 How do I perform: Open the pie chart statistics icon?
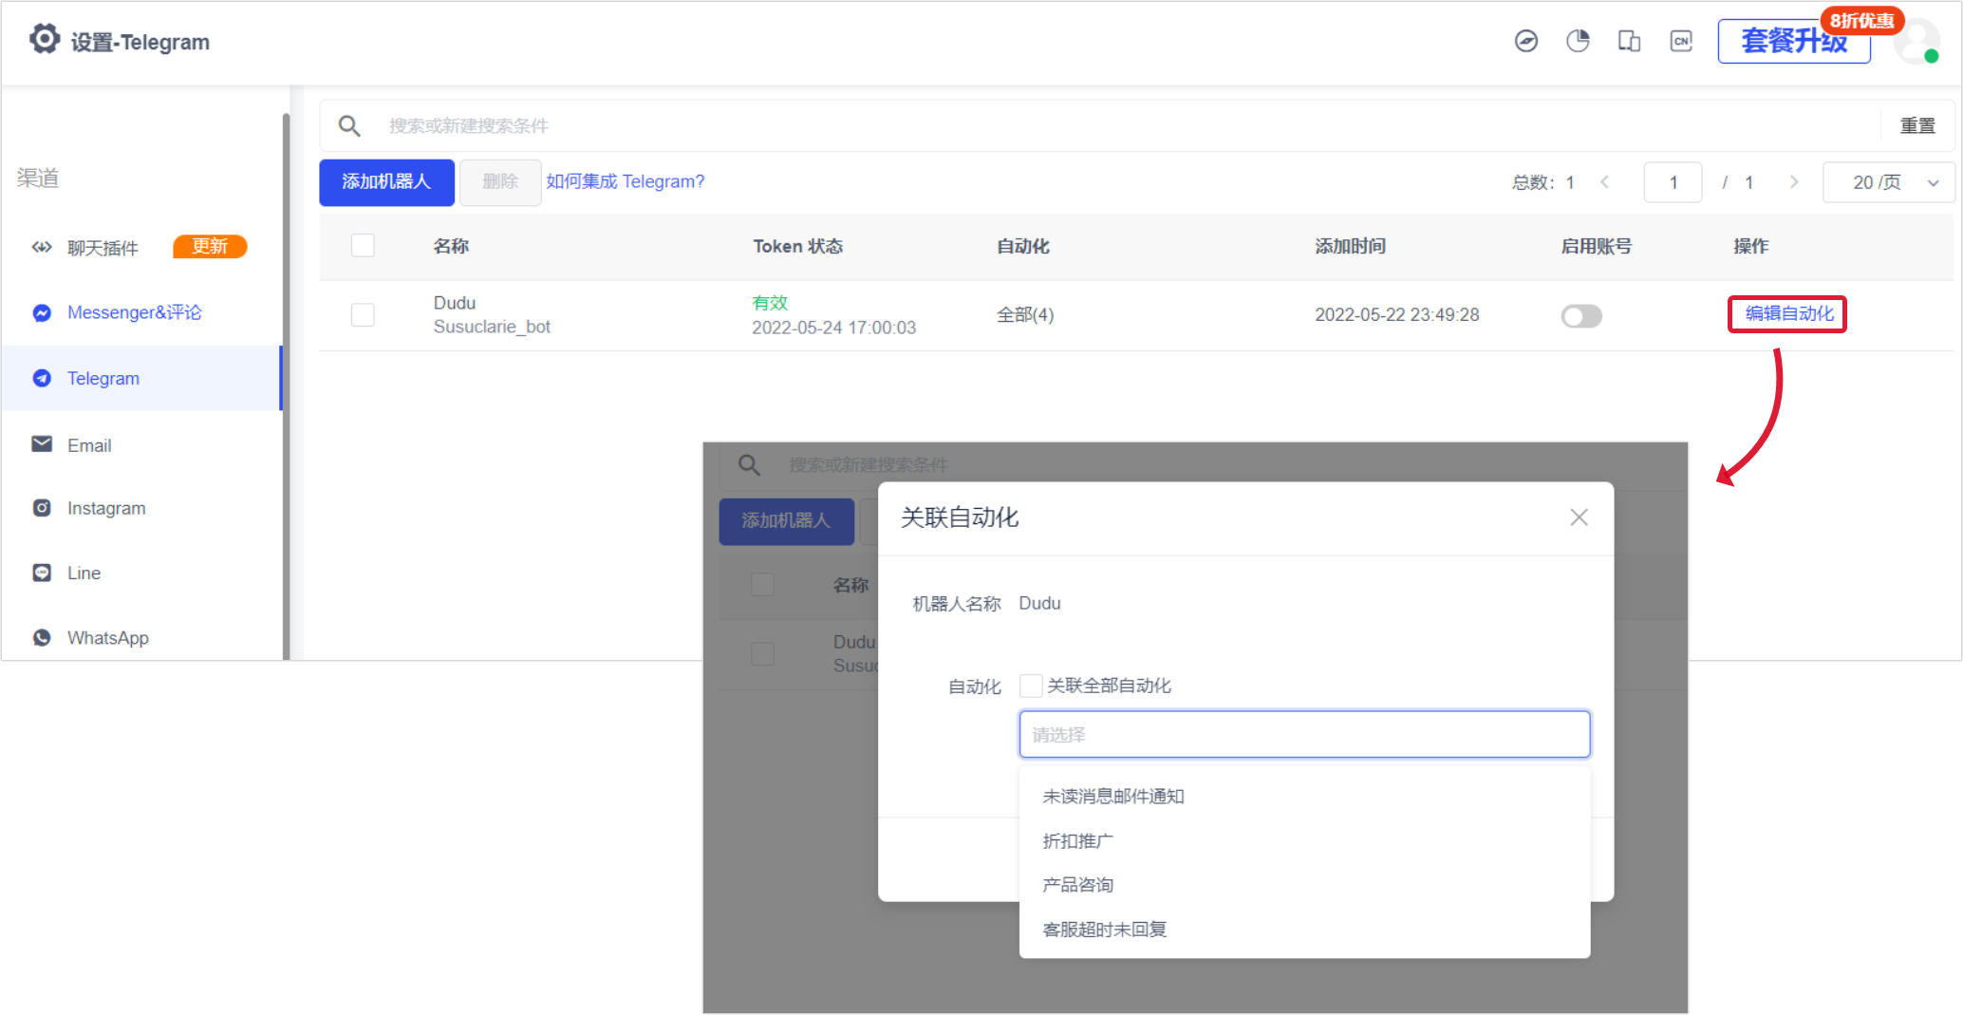tap(1578, 41)
